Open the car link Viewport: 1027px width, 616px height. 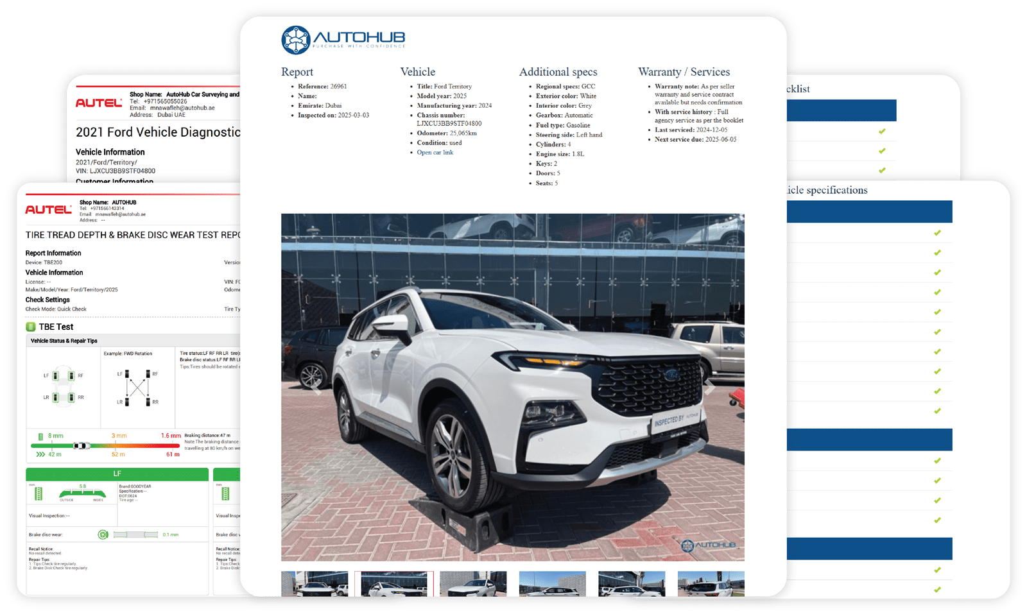(x=435, y=153)
